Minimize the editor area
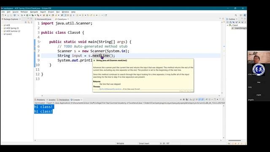270x152 pixels. tap(220, 19)
